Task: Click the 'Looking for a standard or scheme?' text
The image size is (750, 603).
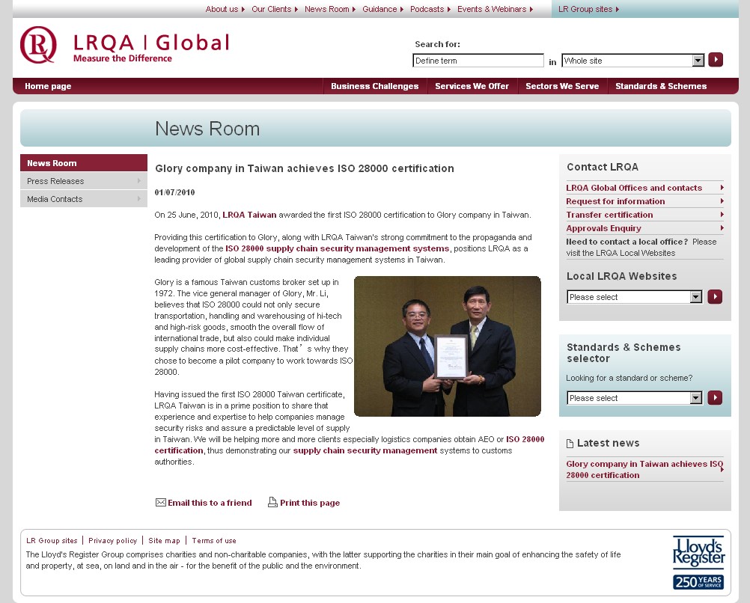Action: [x=629, y=378]
